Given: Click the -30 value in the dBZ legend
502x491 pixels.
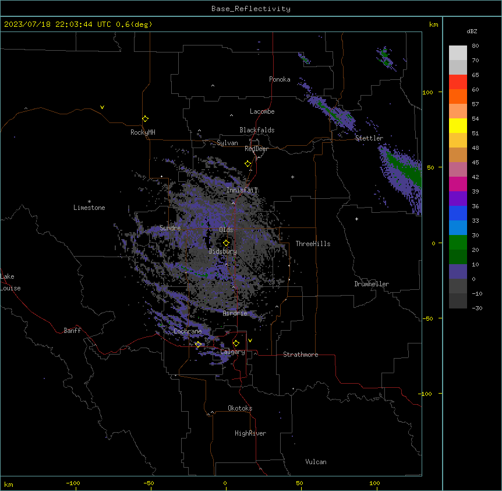Looking at the screenshot, I should point(477,308).
